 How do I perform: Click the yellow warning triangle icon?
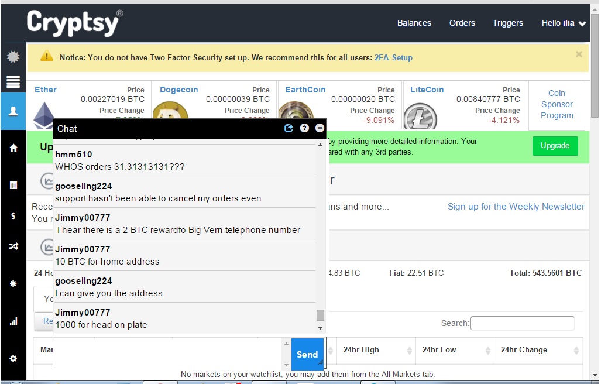point(47,56)
